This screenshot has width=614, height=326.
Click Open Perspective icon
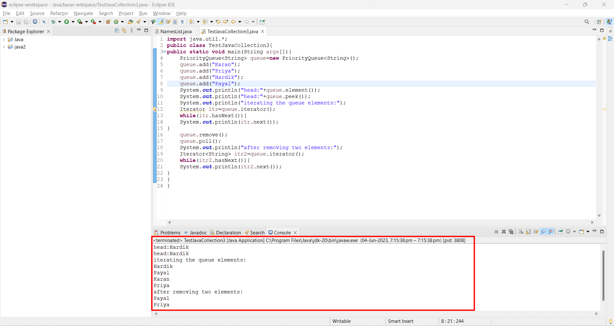[599, 22]
